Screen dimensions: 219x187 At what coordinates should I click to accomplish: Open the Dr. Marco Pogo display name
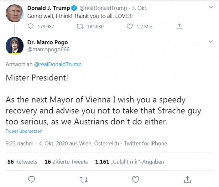(x=47, y=42)
